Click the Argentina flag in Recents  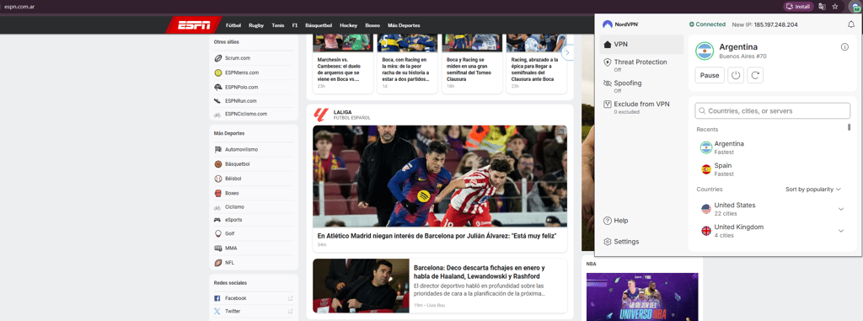(705, 147)
